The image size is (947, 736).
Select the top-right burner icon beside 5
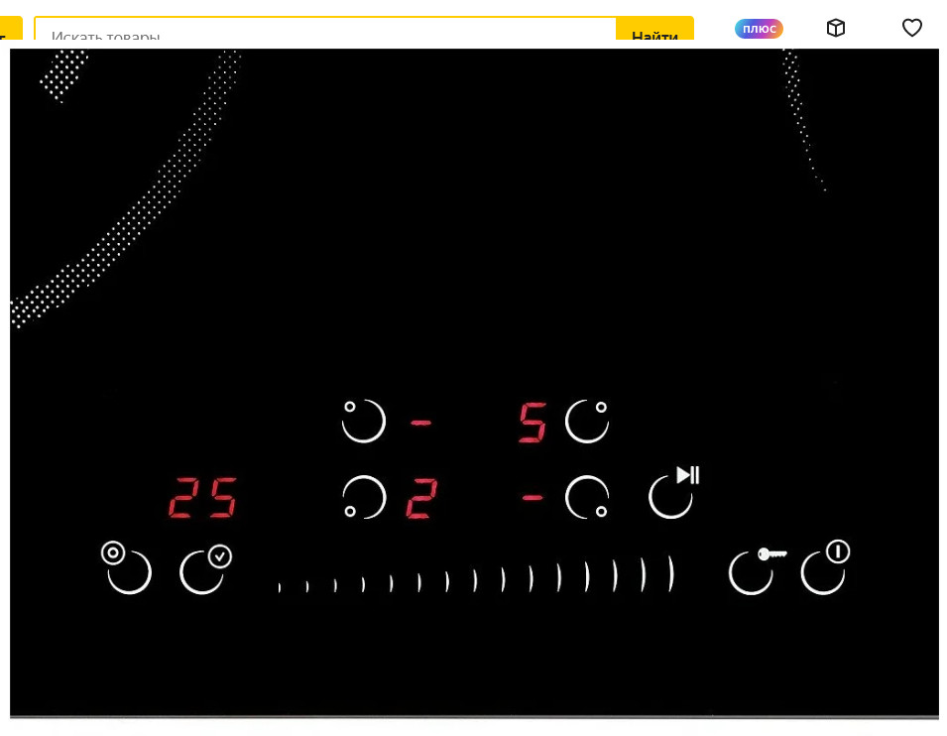[587, 421]
